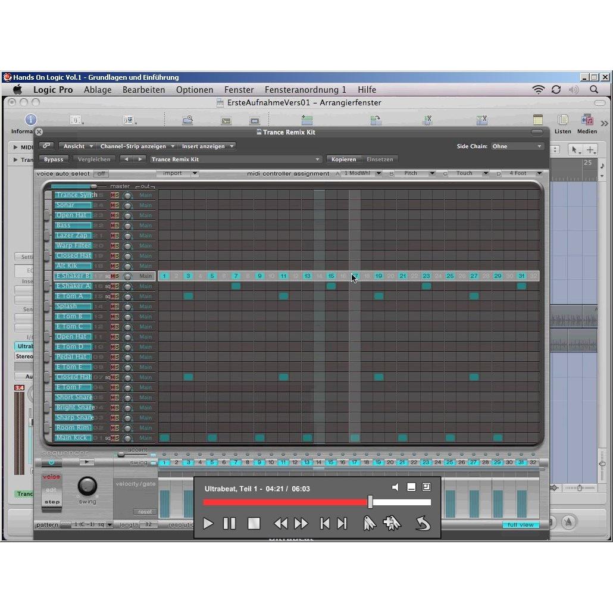The image size is (613, 613).
Task: Click the accent slider handle
Action: coord(121,454)
